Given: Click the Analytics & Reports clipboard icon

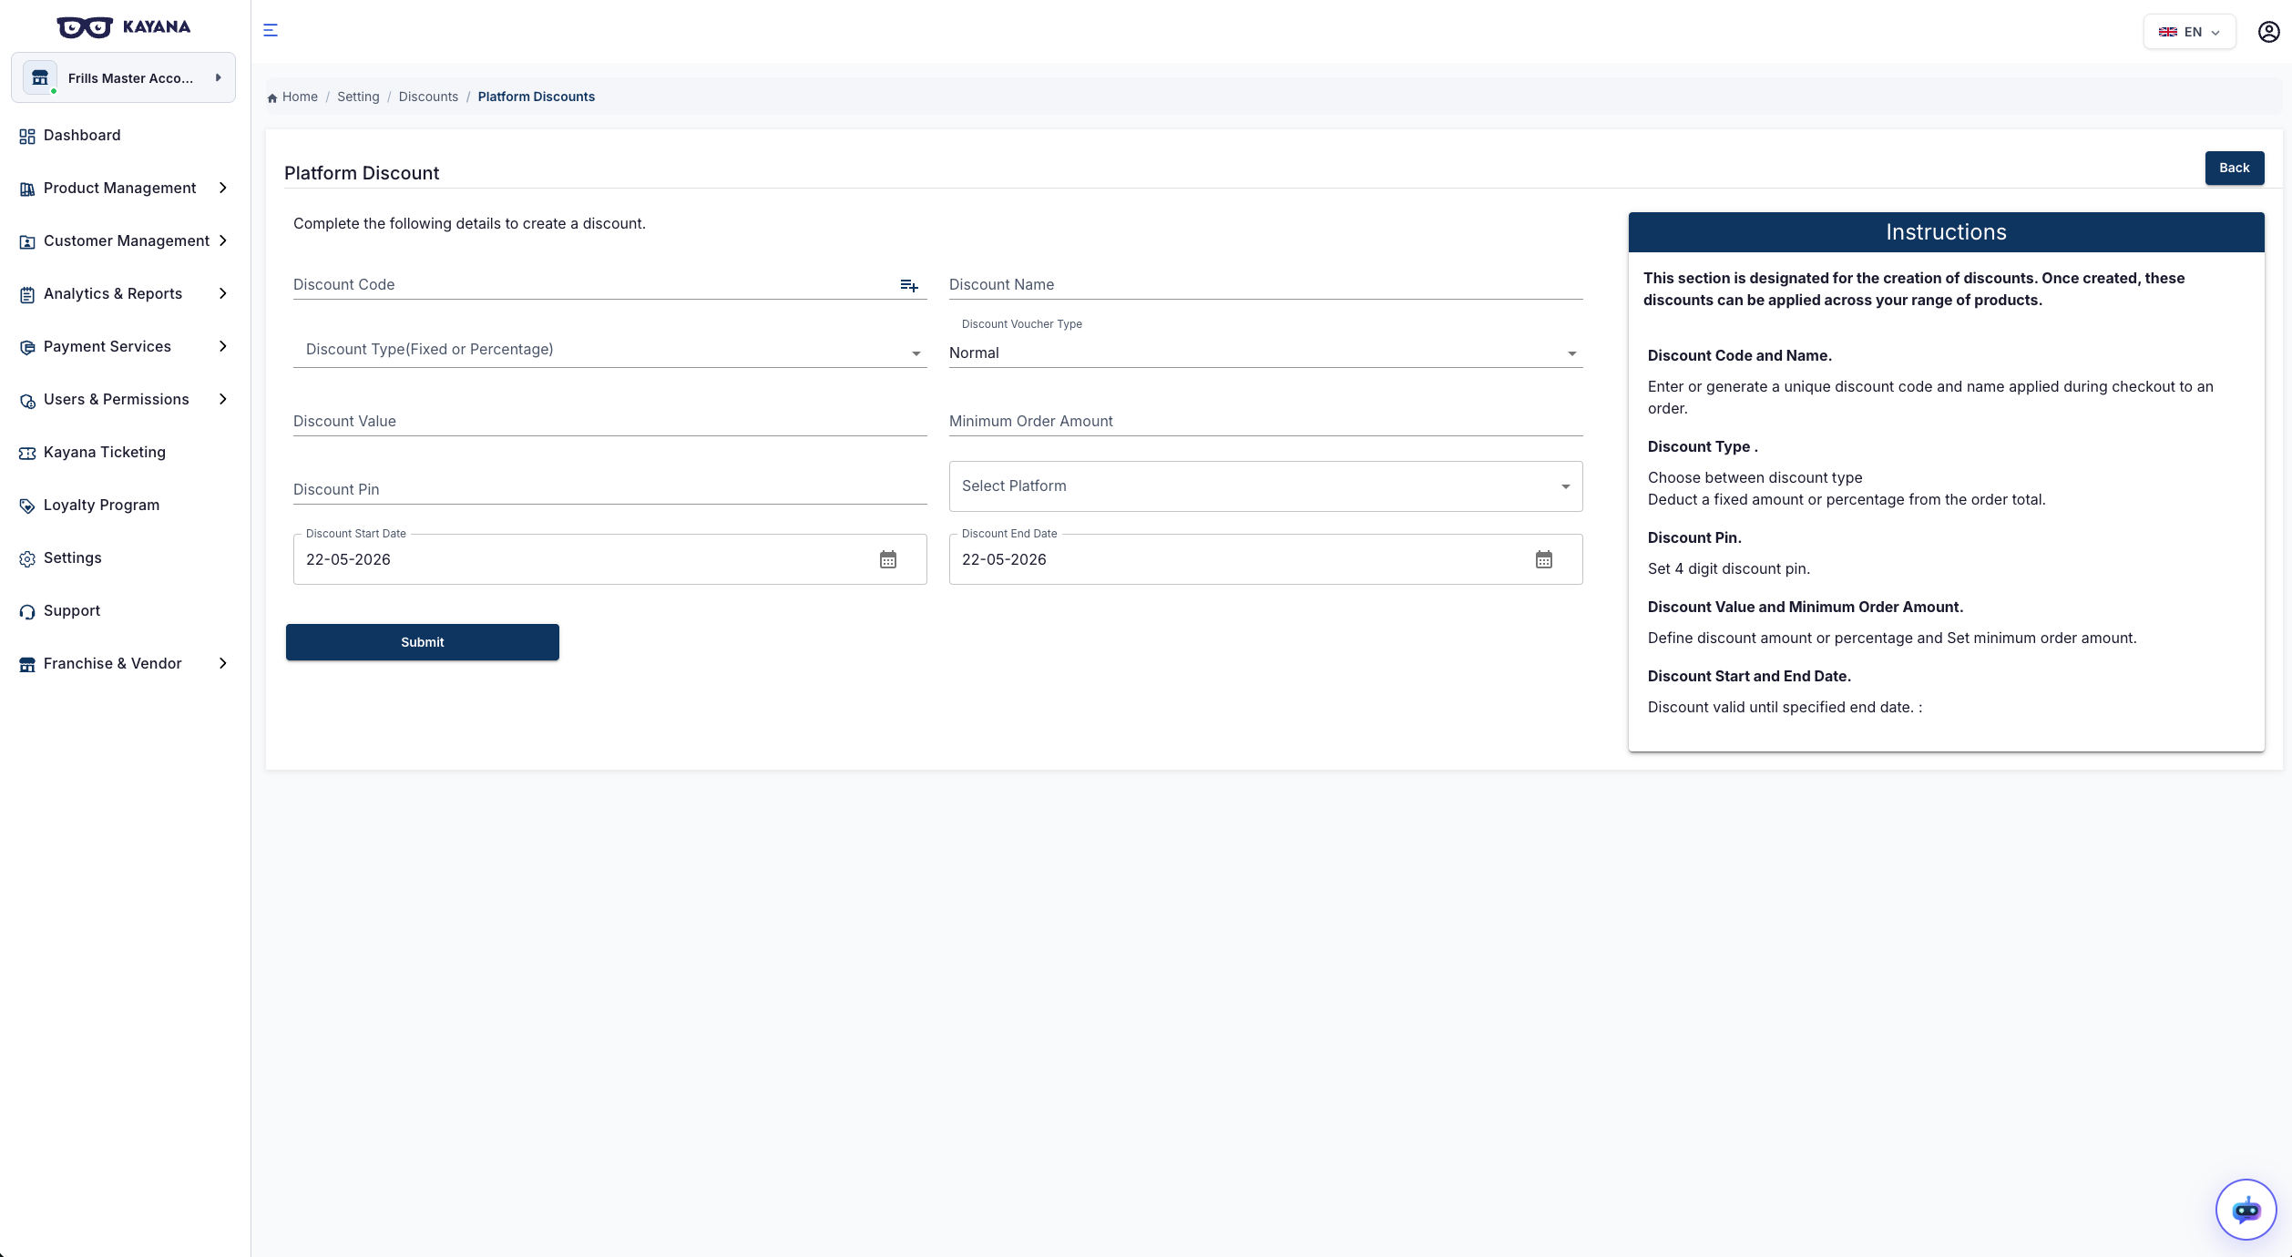Looking at the screenshot, I should click(x=27, y=294).
